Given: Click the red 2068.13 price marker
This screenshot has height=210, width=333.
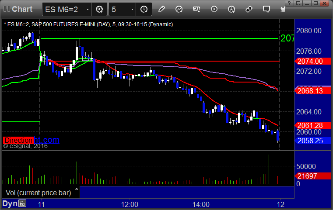Looking at the screenshot, I should point(313,91).
